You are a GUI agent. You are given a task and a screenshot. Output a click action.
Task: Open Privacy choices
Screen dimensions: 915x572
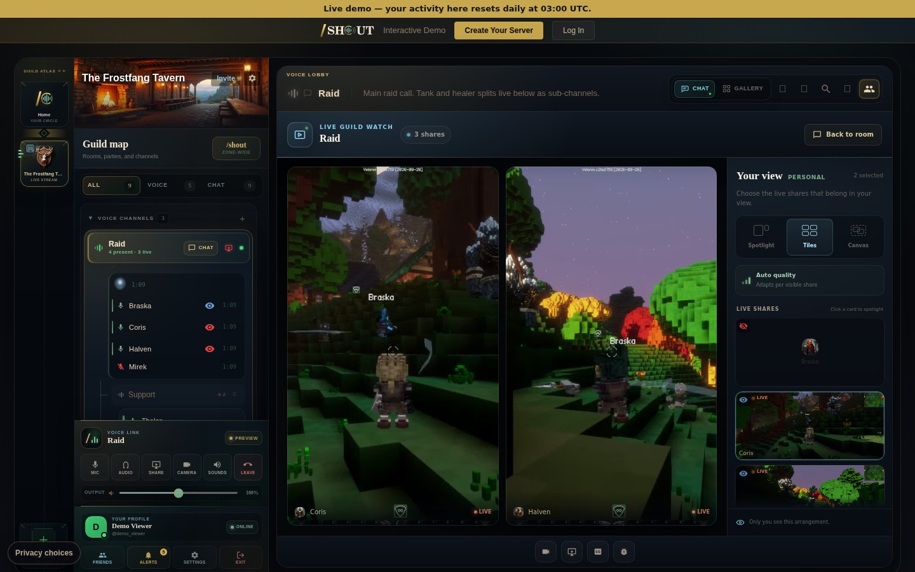[44, 553]
